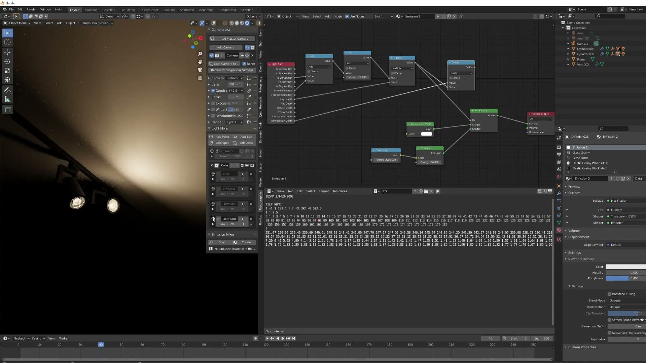
Task: Open the Render menu
Action: point(31,9)
